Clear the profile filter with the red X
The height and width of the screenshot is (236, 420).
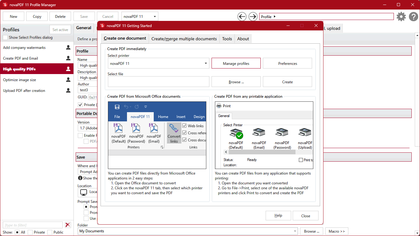[x=68, y=225]
